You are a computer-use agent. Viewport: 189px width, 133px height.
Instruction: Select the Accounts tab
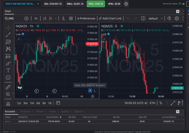10,112
